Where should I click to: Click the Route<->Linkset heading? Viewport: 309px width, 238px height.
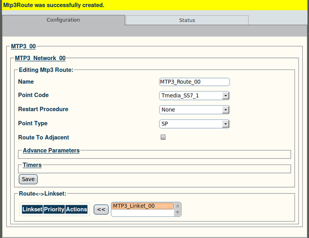(42, 194)
